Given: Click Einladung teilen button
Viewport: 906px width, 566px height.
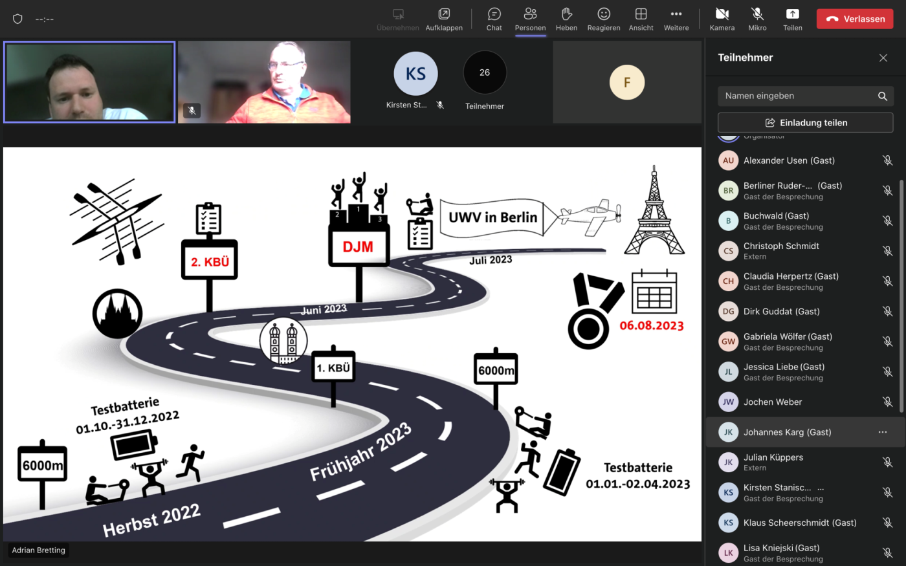Looking at the screenshot, I should 805,123.
